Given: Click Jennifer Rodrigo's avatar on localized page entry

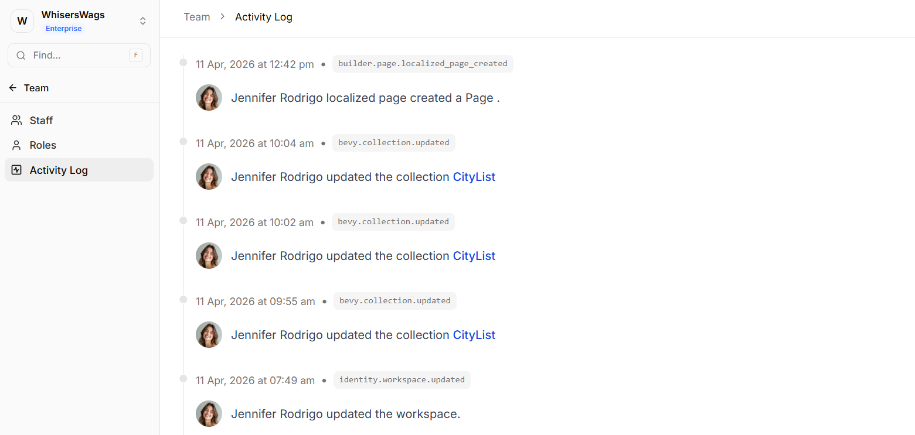Looking at the screenshot, I should coord(209,98).
